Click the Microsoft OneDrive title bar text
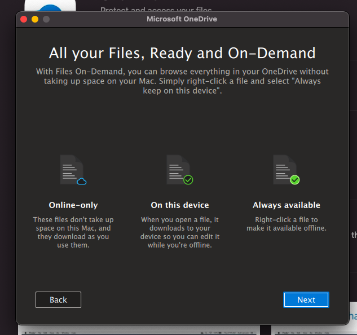 coord(182,19)
